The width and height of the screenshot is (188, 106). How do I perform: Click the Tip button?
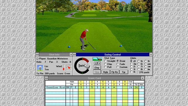(x=124, y=72)
